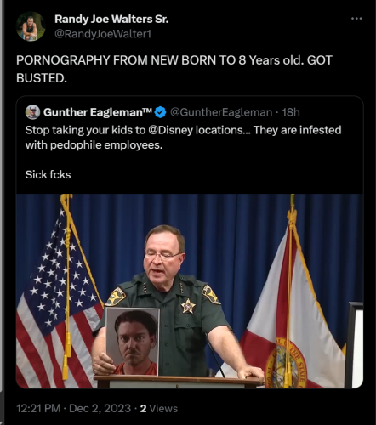Select the main tweet text ending GOT BUSTED

coord(174,69)
